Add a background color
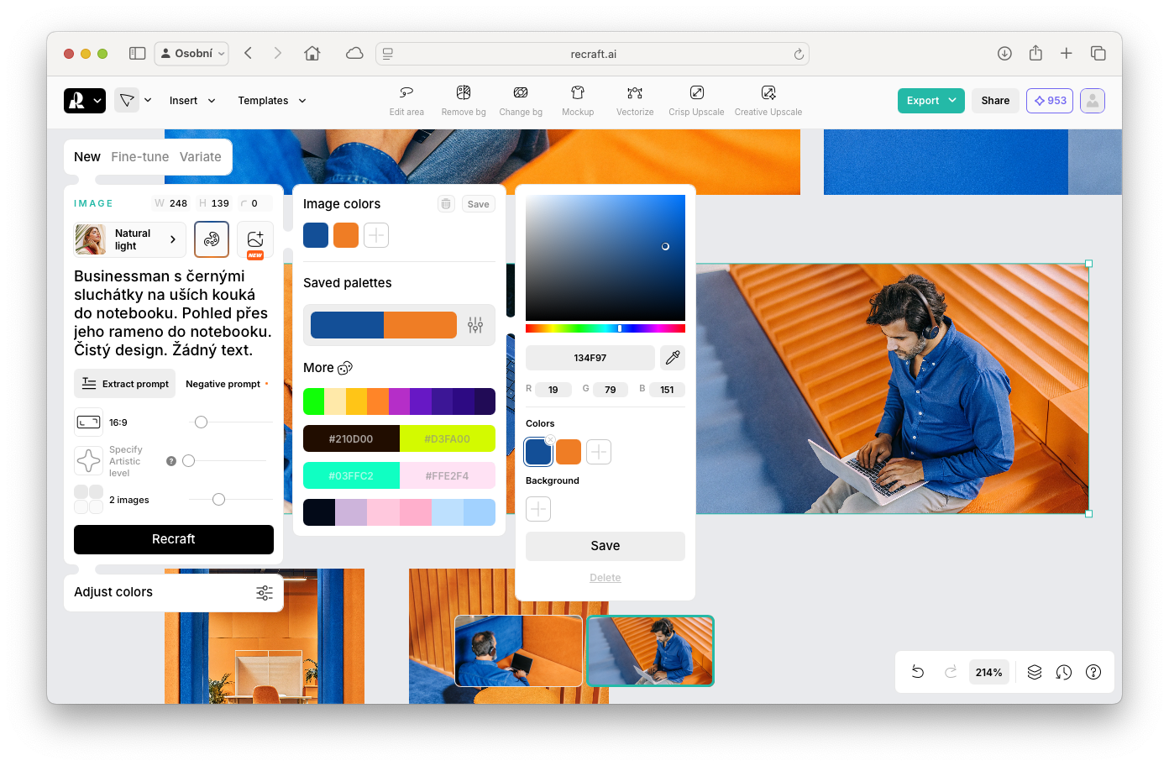The width and height of the screenshot is (1169, 766). (538, 509)
